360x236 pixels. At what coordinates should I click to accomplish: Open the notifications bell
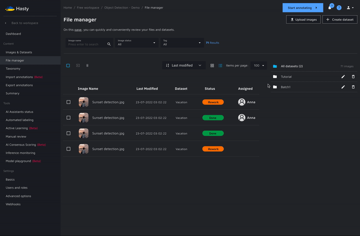tap(330, 8)
